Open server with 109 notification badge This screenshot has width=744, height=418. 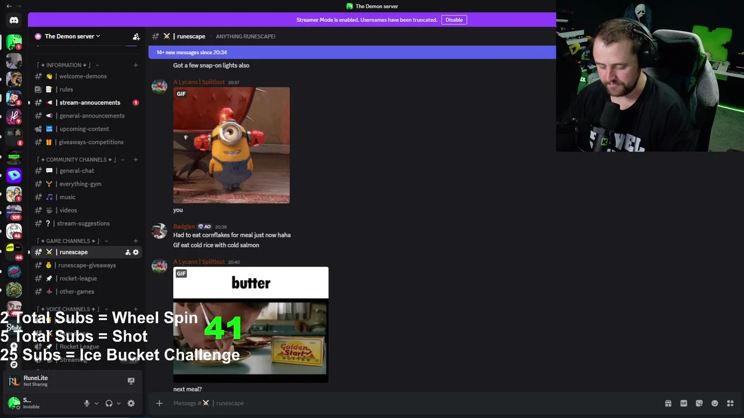point(14,212)
